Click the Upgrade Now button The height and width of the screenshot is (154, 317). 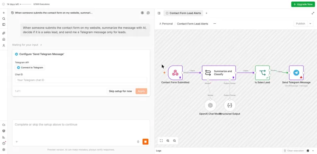[303, 4]
